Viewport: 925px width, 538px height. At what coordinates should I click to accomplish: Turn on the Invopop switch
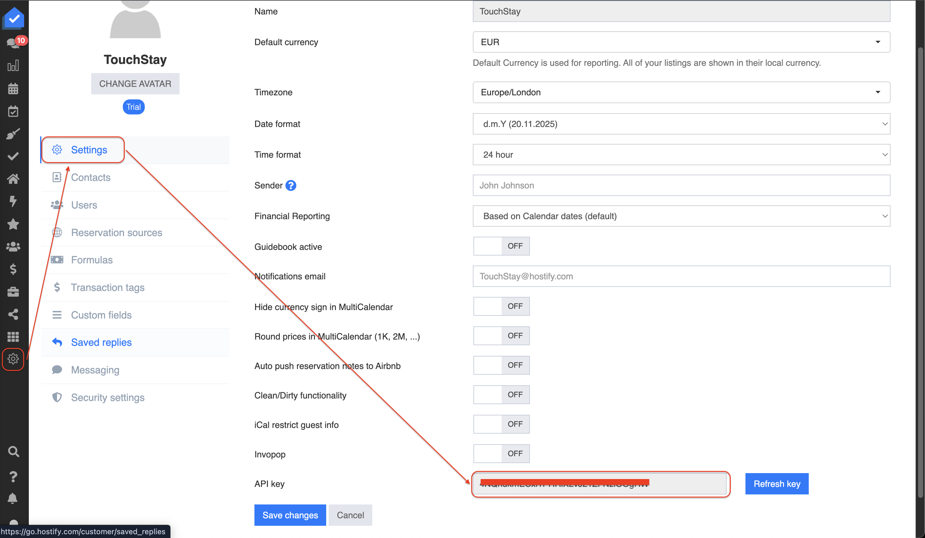tap(501, 454)
